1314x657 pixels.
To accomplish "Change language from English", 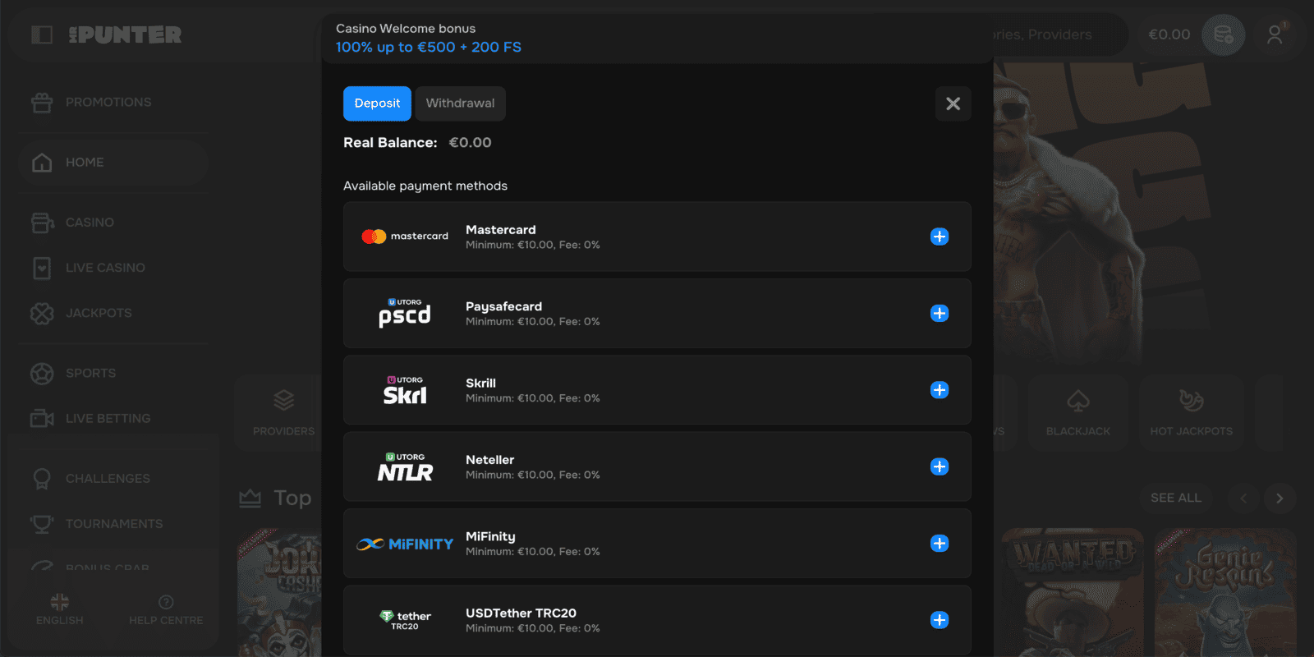I will tap(59, 609).
